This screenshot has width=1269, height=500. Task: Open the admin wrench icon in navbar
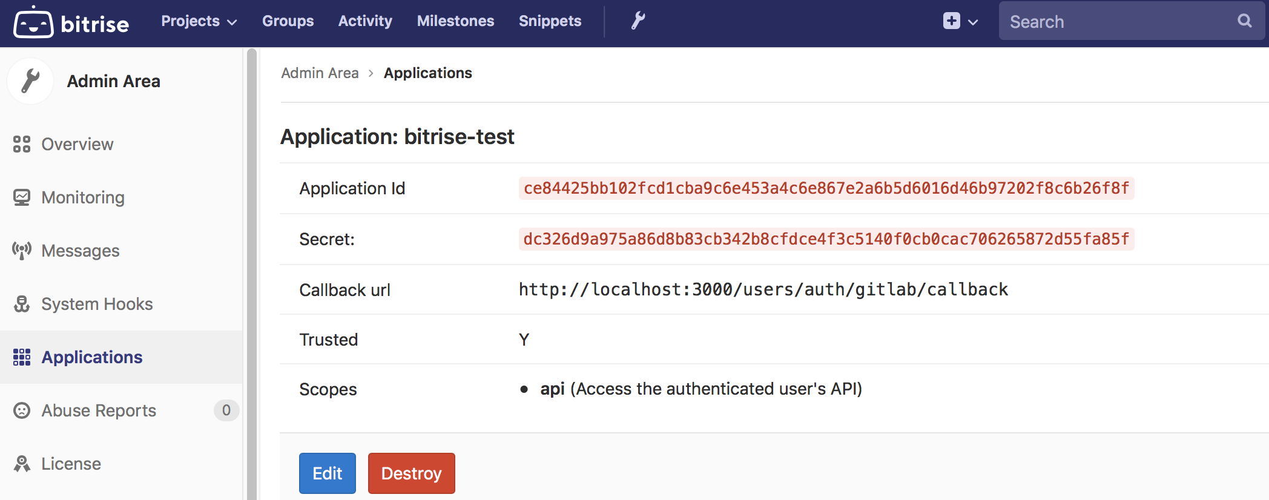pos(638,21)
